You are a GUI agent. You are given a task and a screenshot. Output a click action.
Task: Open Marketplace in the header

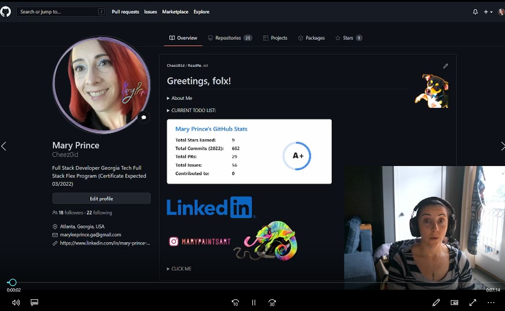(x=175, y=12)
